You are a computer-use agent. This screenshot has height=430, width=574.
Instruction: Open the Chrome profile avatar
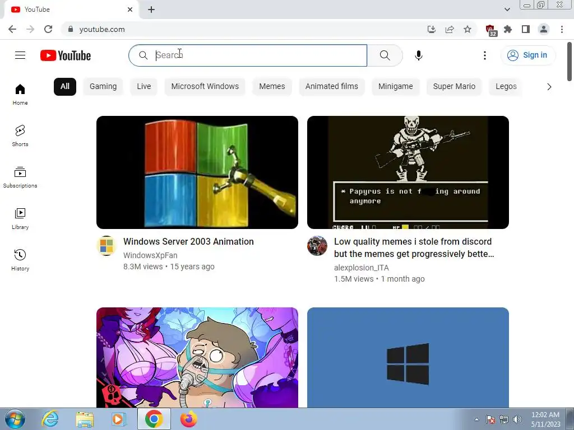point(544,29)
